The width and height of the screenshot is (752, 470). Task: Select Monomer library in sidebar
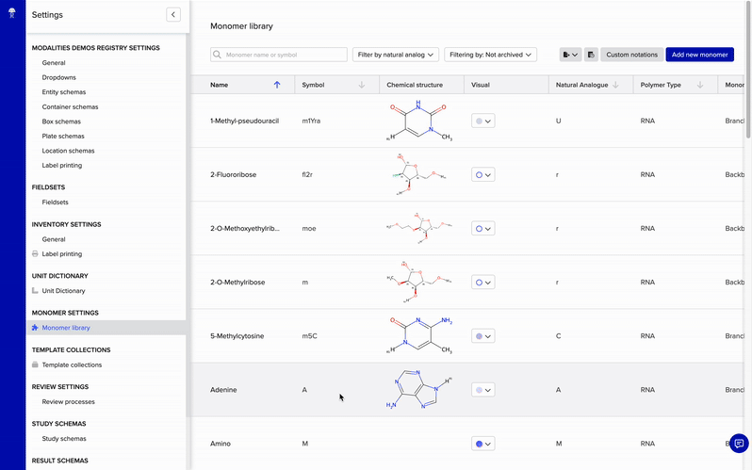pyautogui.click(x=66, y=328)
